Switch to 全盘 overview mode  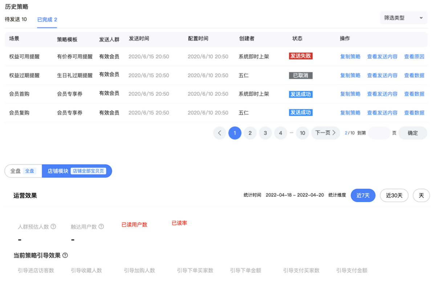[23, 171]
